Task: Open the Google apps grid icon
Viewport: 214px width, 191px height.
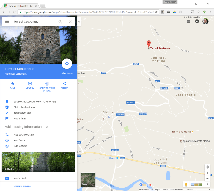Action: [x=188, y=21]
